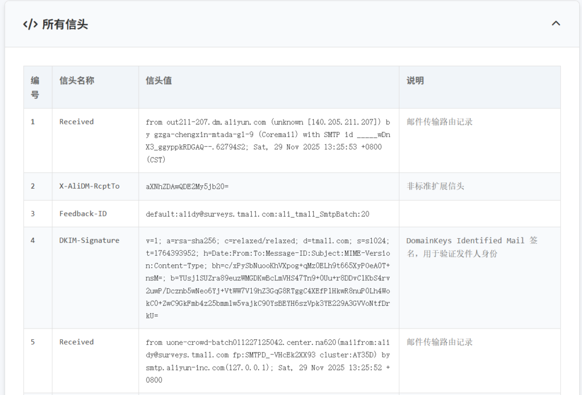Collapse the 所有信头 panel with the chevron
Image resolution: width=582 pixels, height=395 pixels.
click(x=556, y=24)
